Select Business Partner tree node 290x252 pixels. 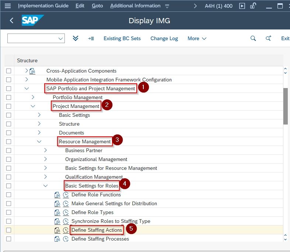coord(84,150)
